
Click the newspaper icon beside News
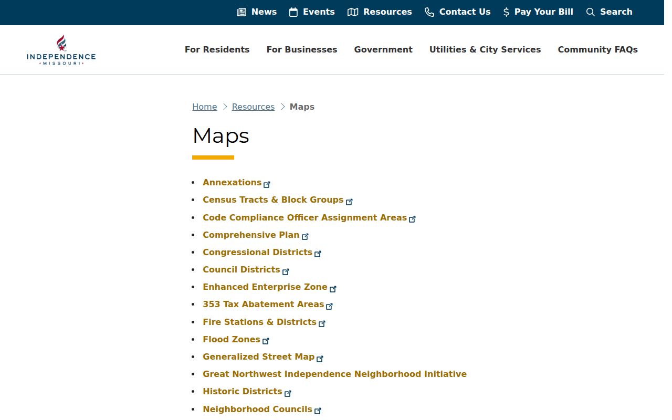[241, 12]
